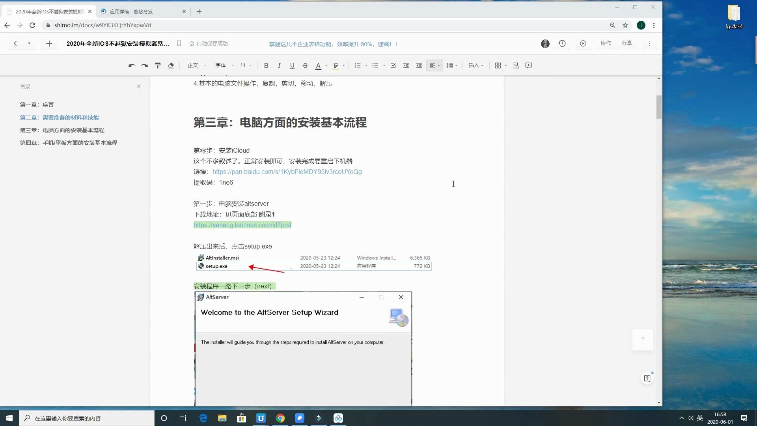The height and width of the screenshot is (426, 757).
Task: Launch Microsoft Edge from the taskbar
Action: coord(203,418)
